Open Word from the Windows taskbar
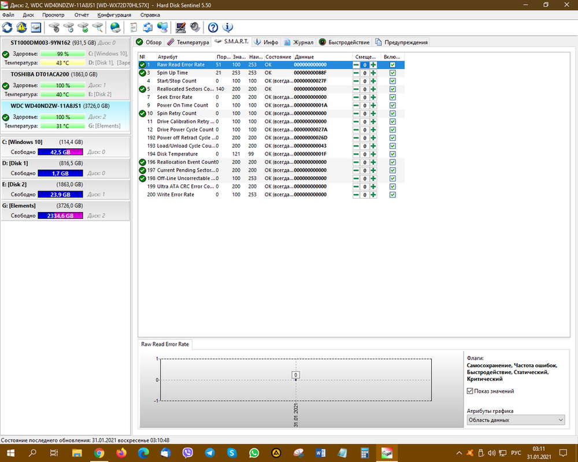 click(x=320, y=452)
